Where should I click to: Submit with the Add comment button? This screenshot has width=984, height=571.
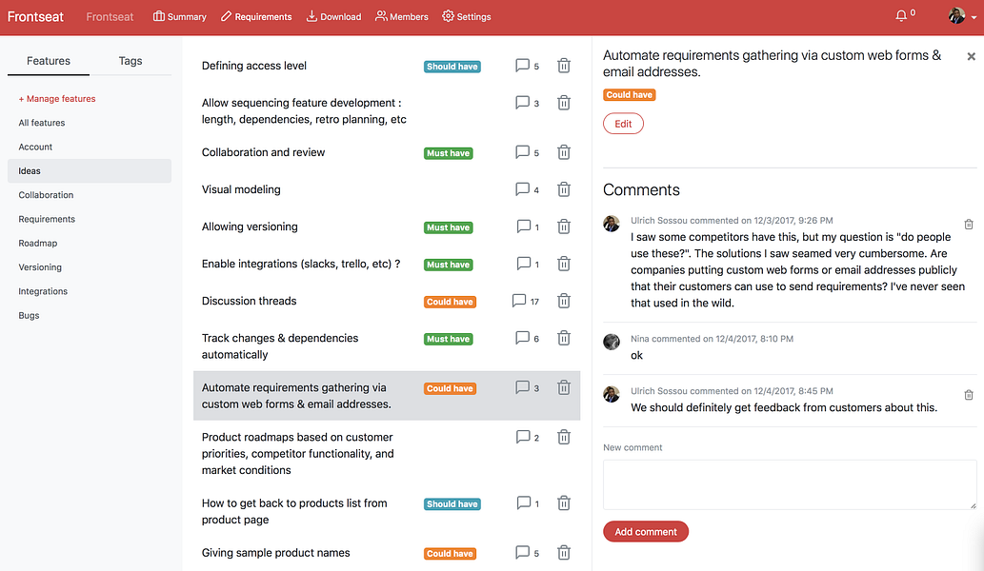tap(646, 532)
